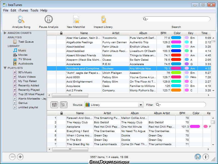Click matchlist horizontal scrollbar thumb
The height and width of the screenshot is (164, 218).
pos(70,150)
